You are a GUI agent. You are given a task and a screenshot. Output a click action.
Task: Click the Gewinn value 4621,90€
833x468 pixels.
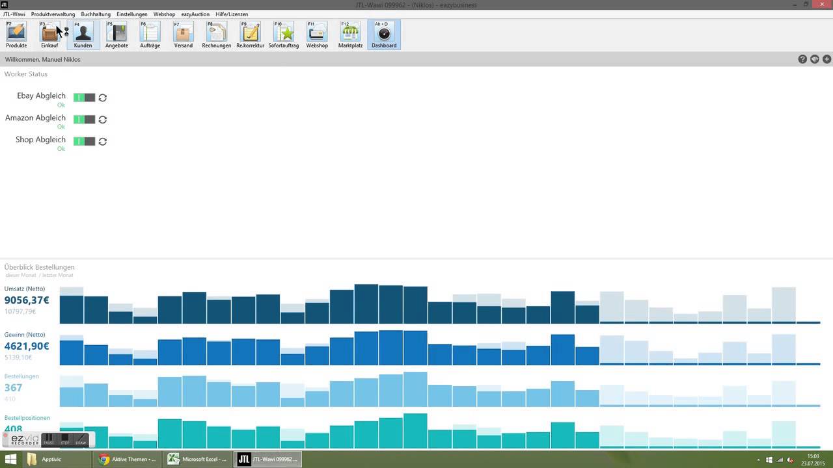click(x=27, y=346)
